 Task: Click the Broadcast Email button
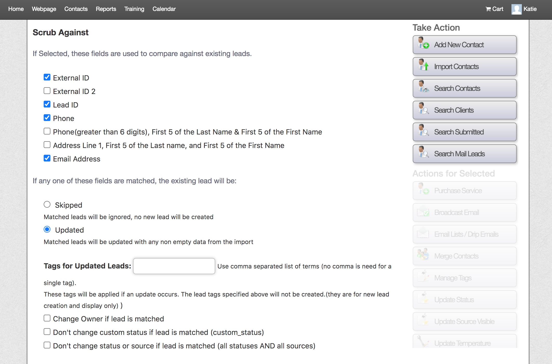click(464, 212)
